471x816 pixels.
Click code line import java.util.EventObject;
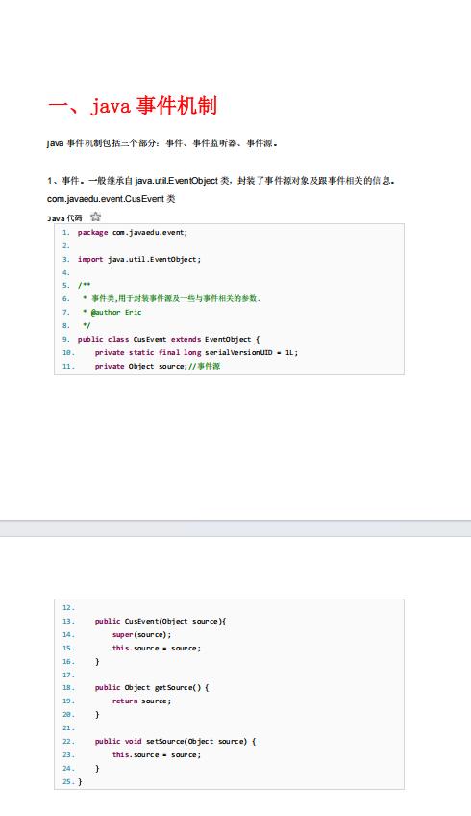(139, 259)
